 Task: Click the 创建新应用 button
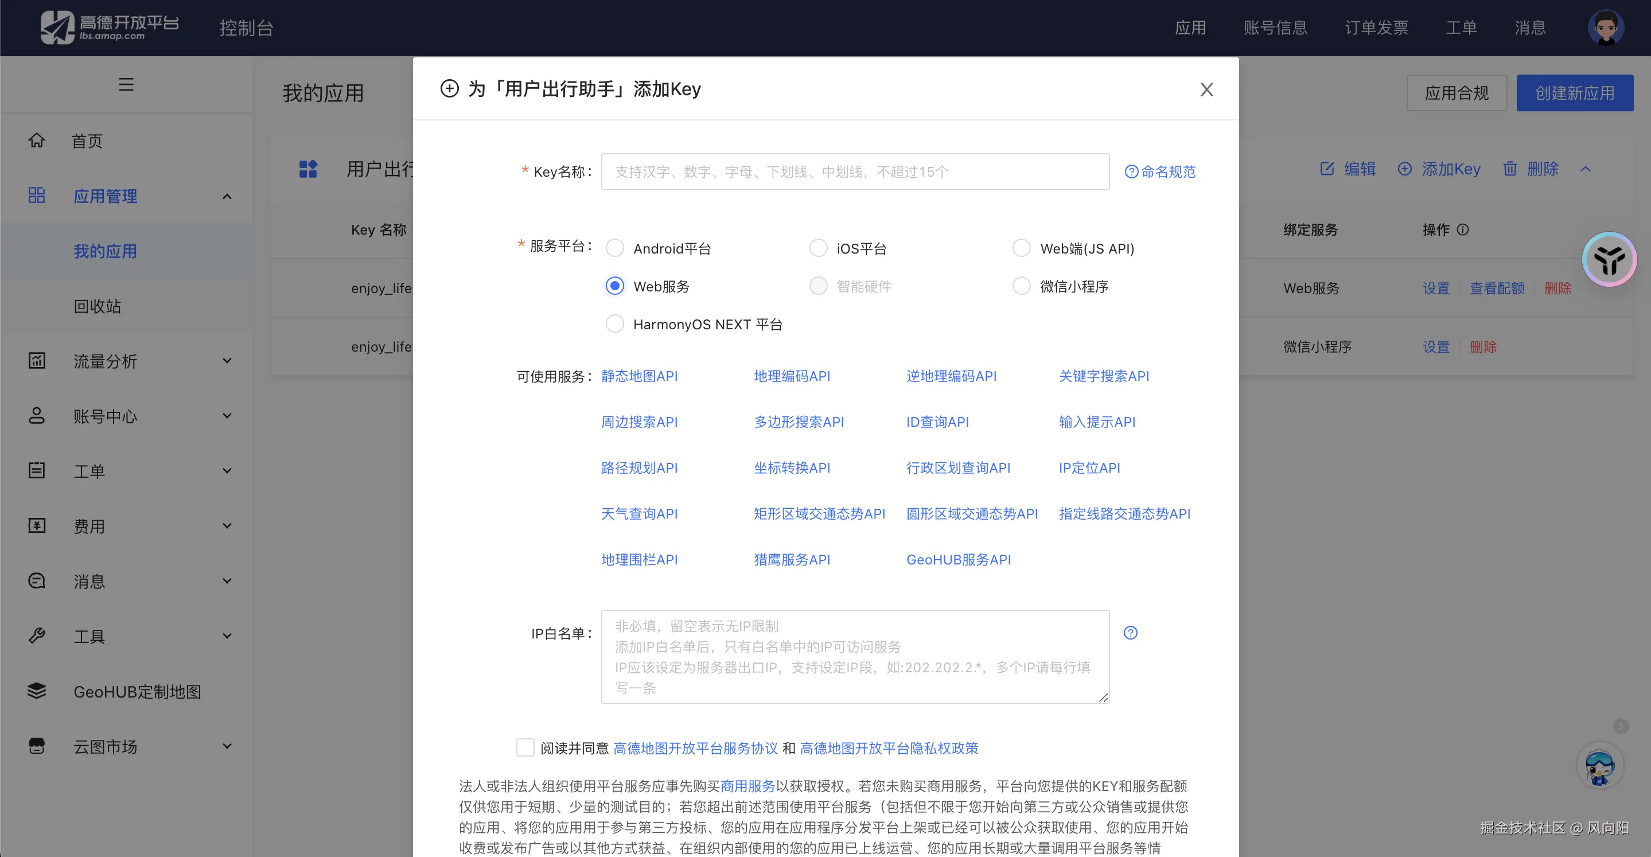click(x=1574, y=93)
